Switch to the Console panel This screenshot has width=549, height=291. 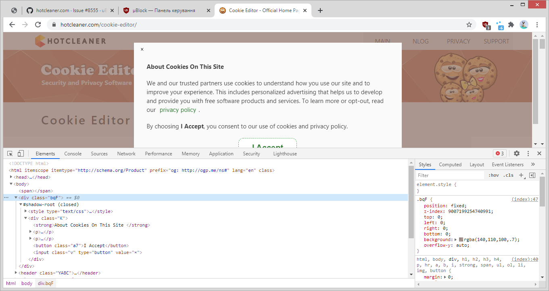(73, 153)
